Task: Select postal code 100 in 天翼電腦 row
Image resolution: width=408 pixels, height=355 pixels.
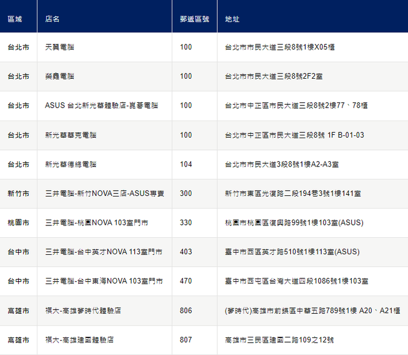Action: click(186, 47)
